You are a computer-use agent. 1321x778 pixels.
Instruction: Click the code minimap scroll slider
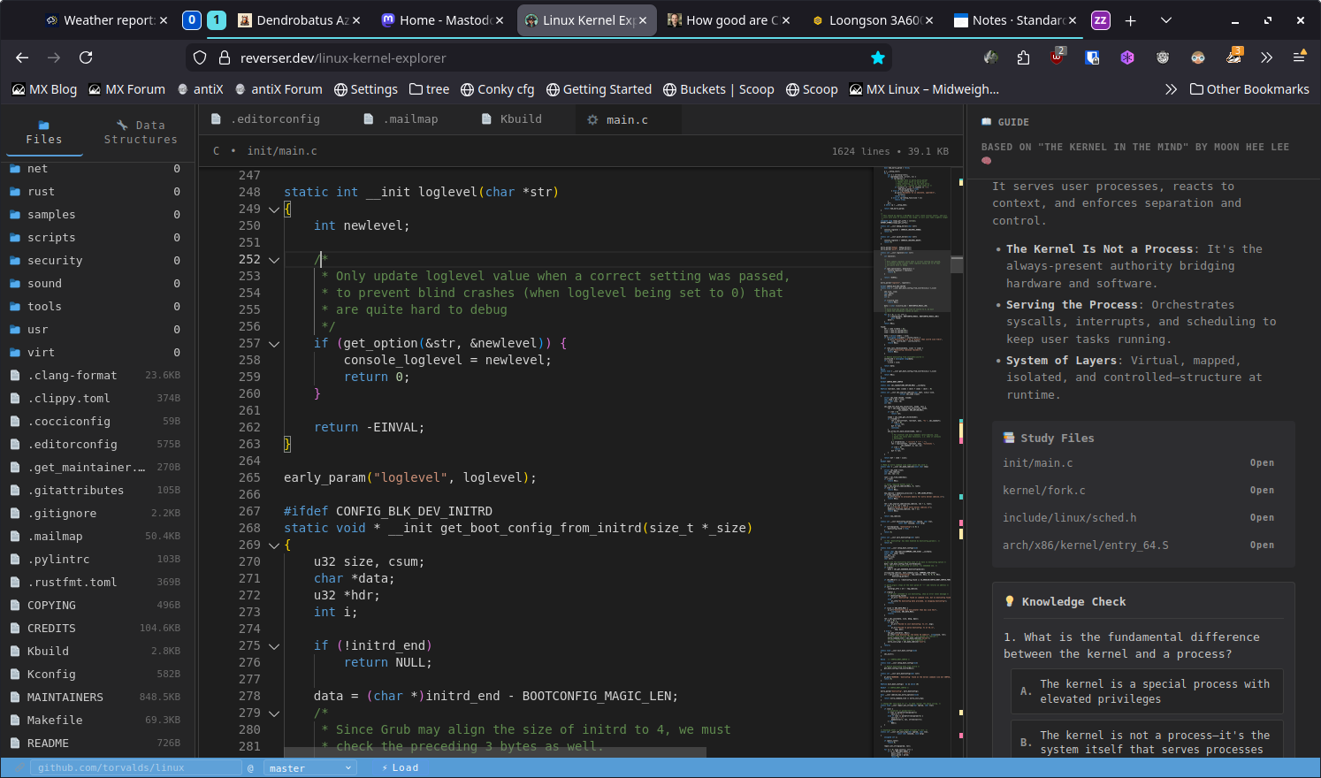912,281
